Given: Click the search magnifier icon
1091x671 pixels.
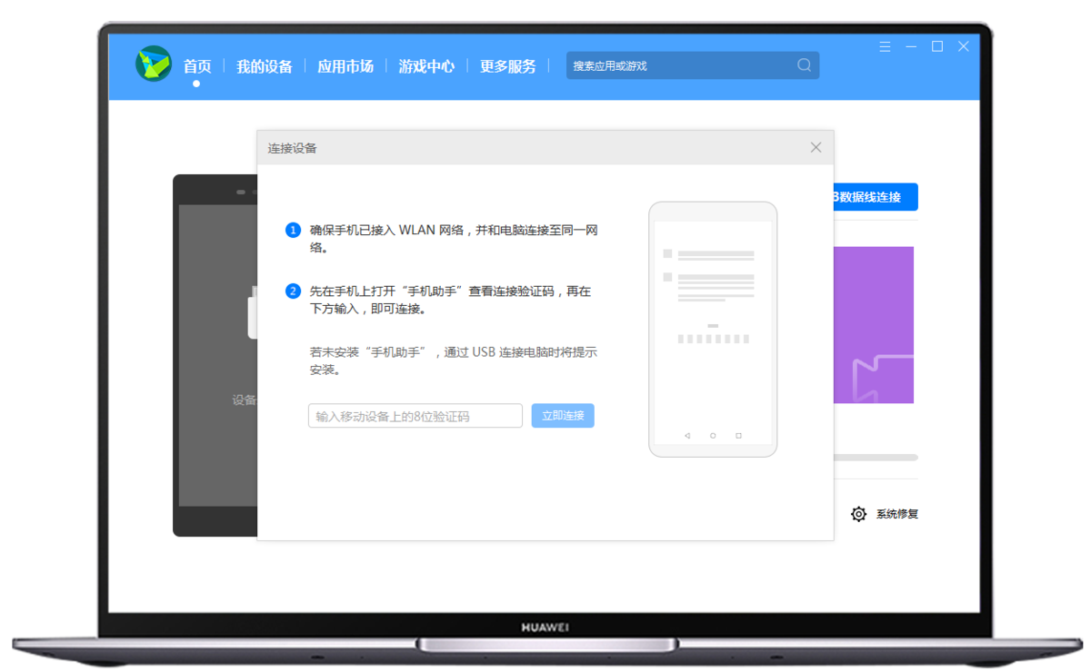Looking at the screenshot, I should coord(803,64).
